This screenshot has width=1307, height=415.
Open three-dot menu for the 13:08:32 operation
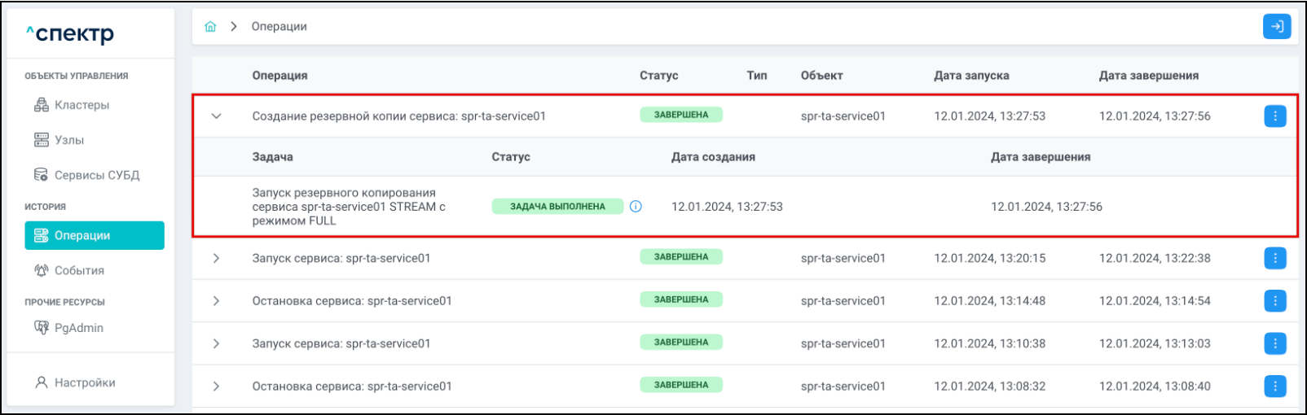coord(1274,387)
